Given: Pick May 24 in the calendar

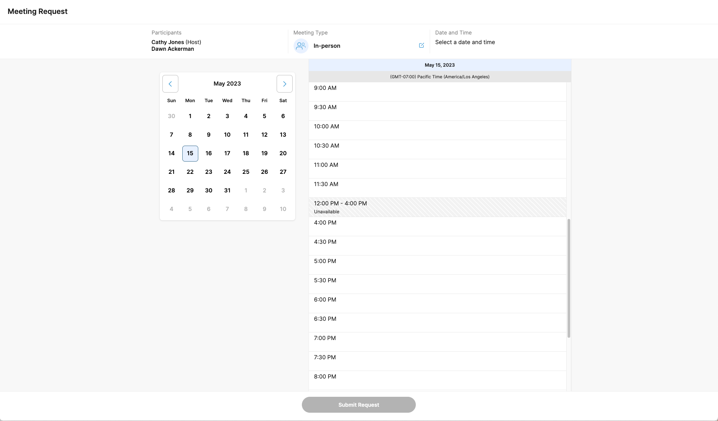Looking at the screenshot, I should [227, 172].
